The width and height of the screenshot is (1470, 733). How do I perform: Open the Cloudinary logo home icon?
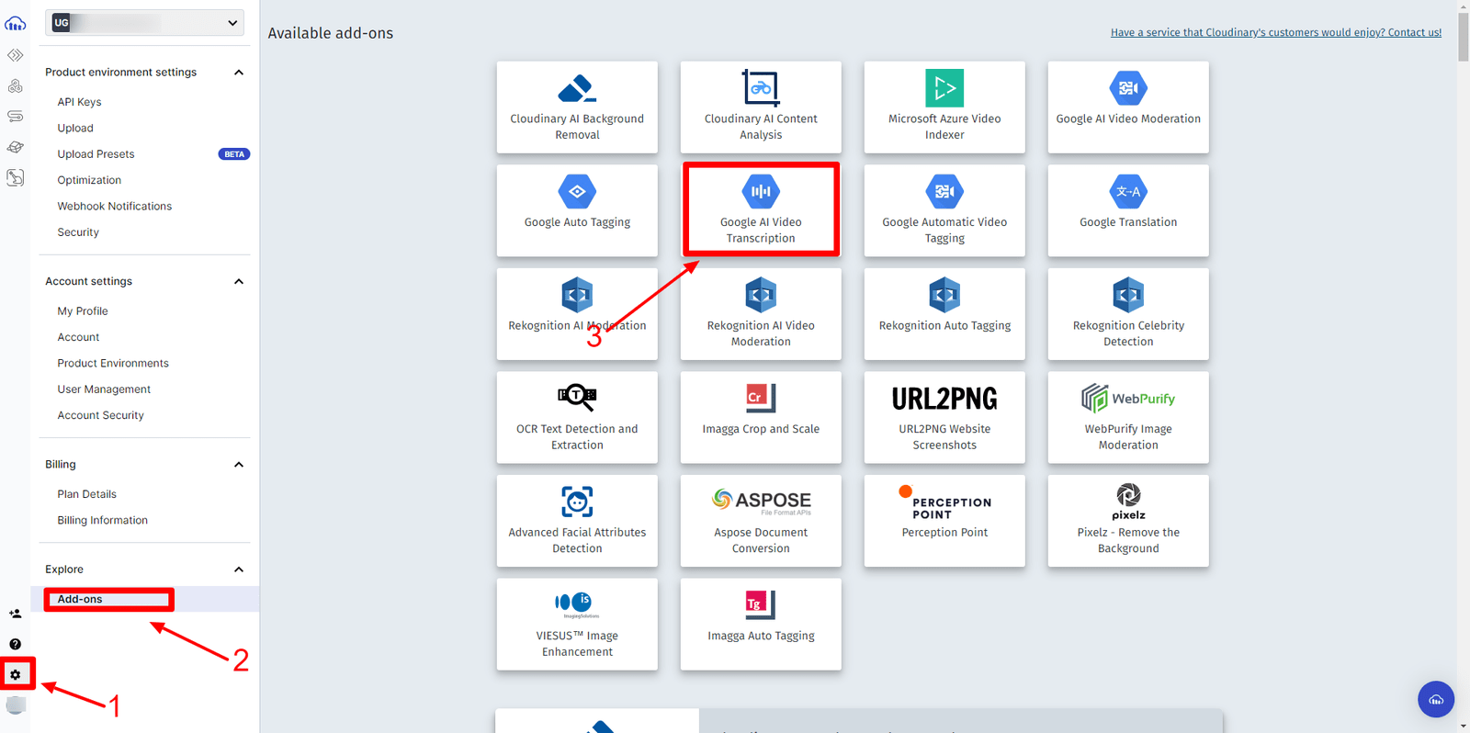pyautogui.click(x=16, y=23)
